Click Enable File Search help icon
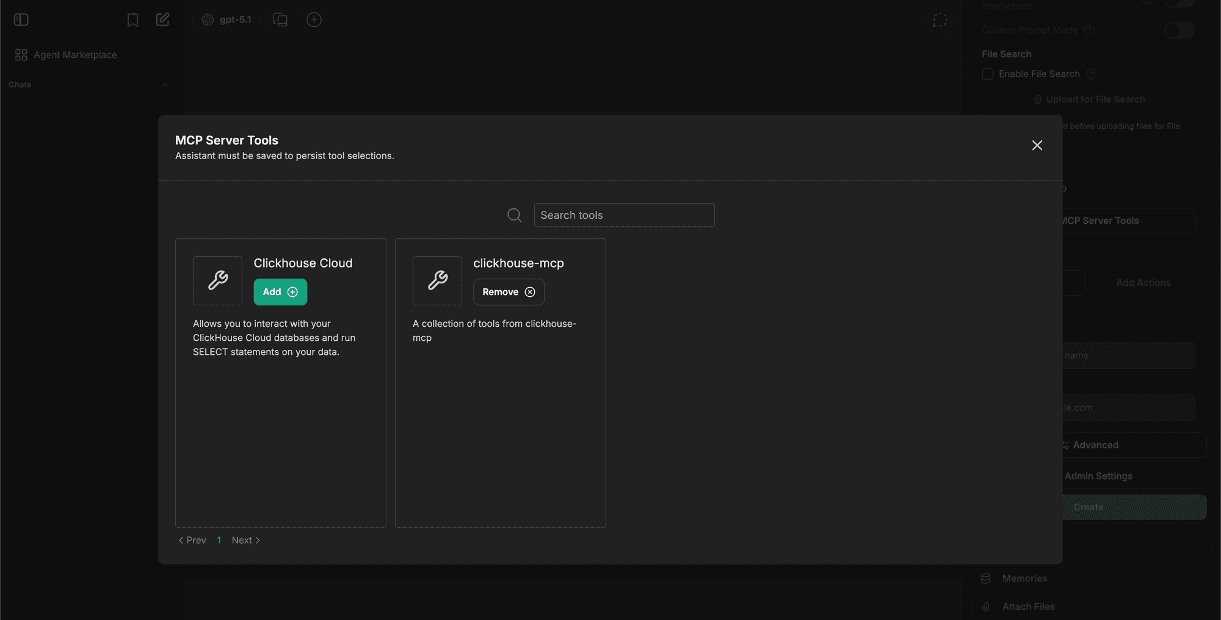The image size is (1221, 620). click(x=1092, y=74)
